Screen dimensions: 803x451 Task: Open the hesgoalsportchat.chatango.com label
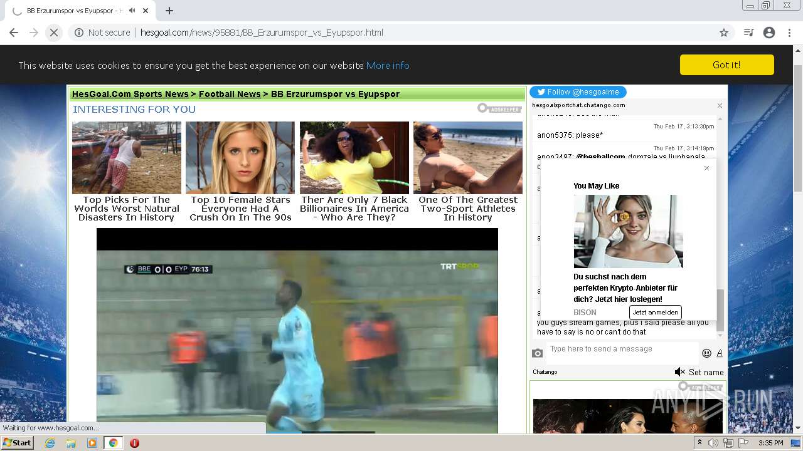tap(578, 105)
